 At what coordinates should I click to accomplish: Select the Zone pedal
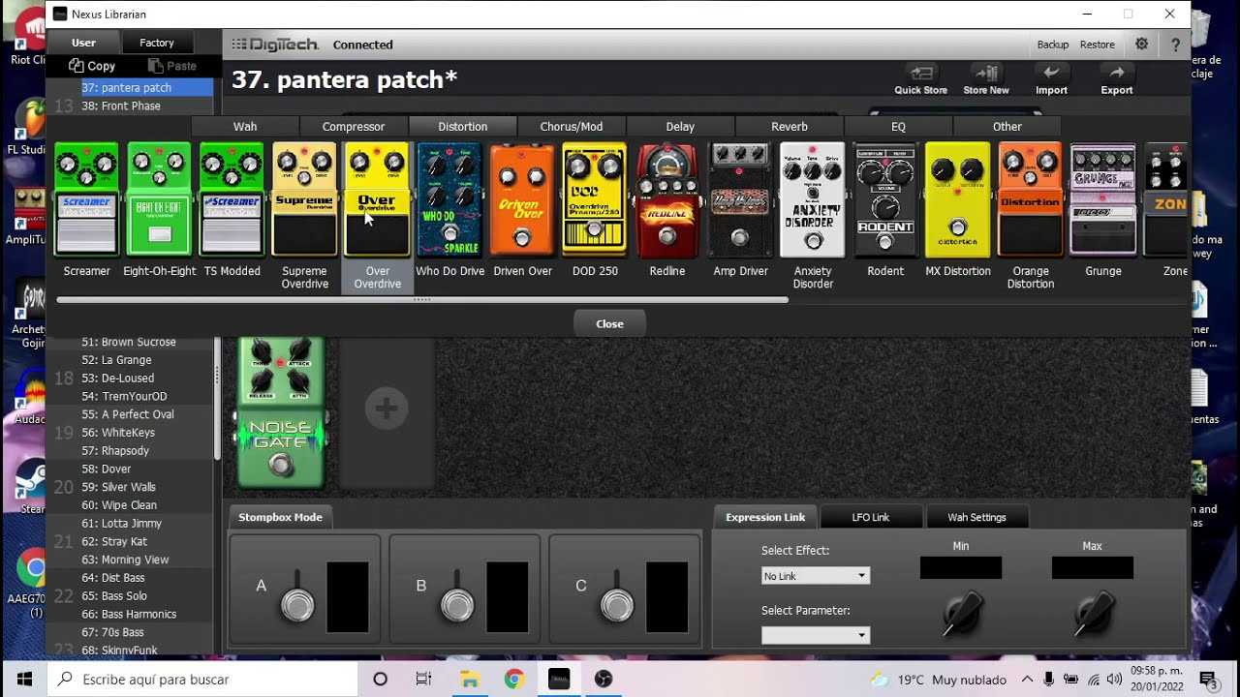point(1166,199)
